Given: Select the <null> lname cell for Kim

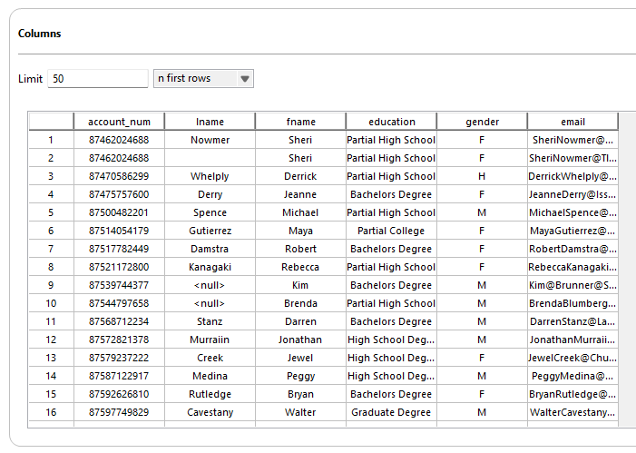Looking at the screenshot, I should coord(210,285).
